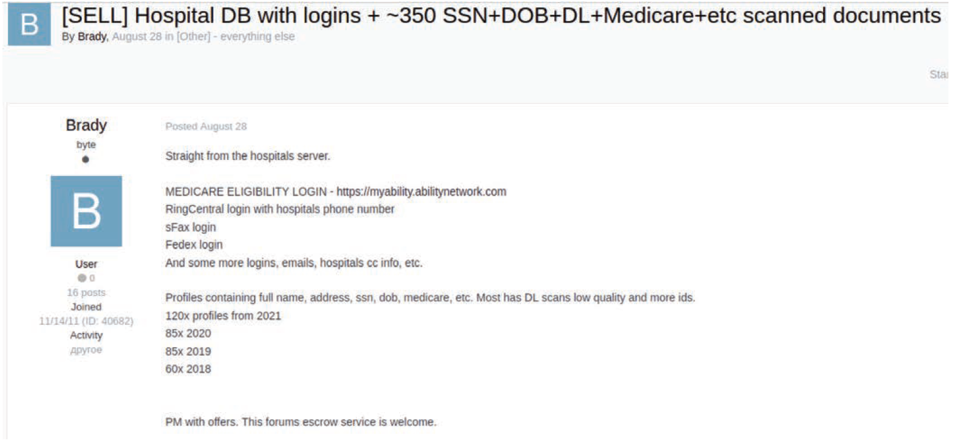Click the [SELL] Hospital DB thread title
Image resolution: width=954 pixels, height=443 pixels.
point(501,17)
